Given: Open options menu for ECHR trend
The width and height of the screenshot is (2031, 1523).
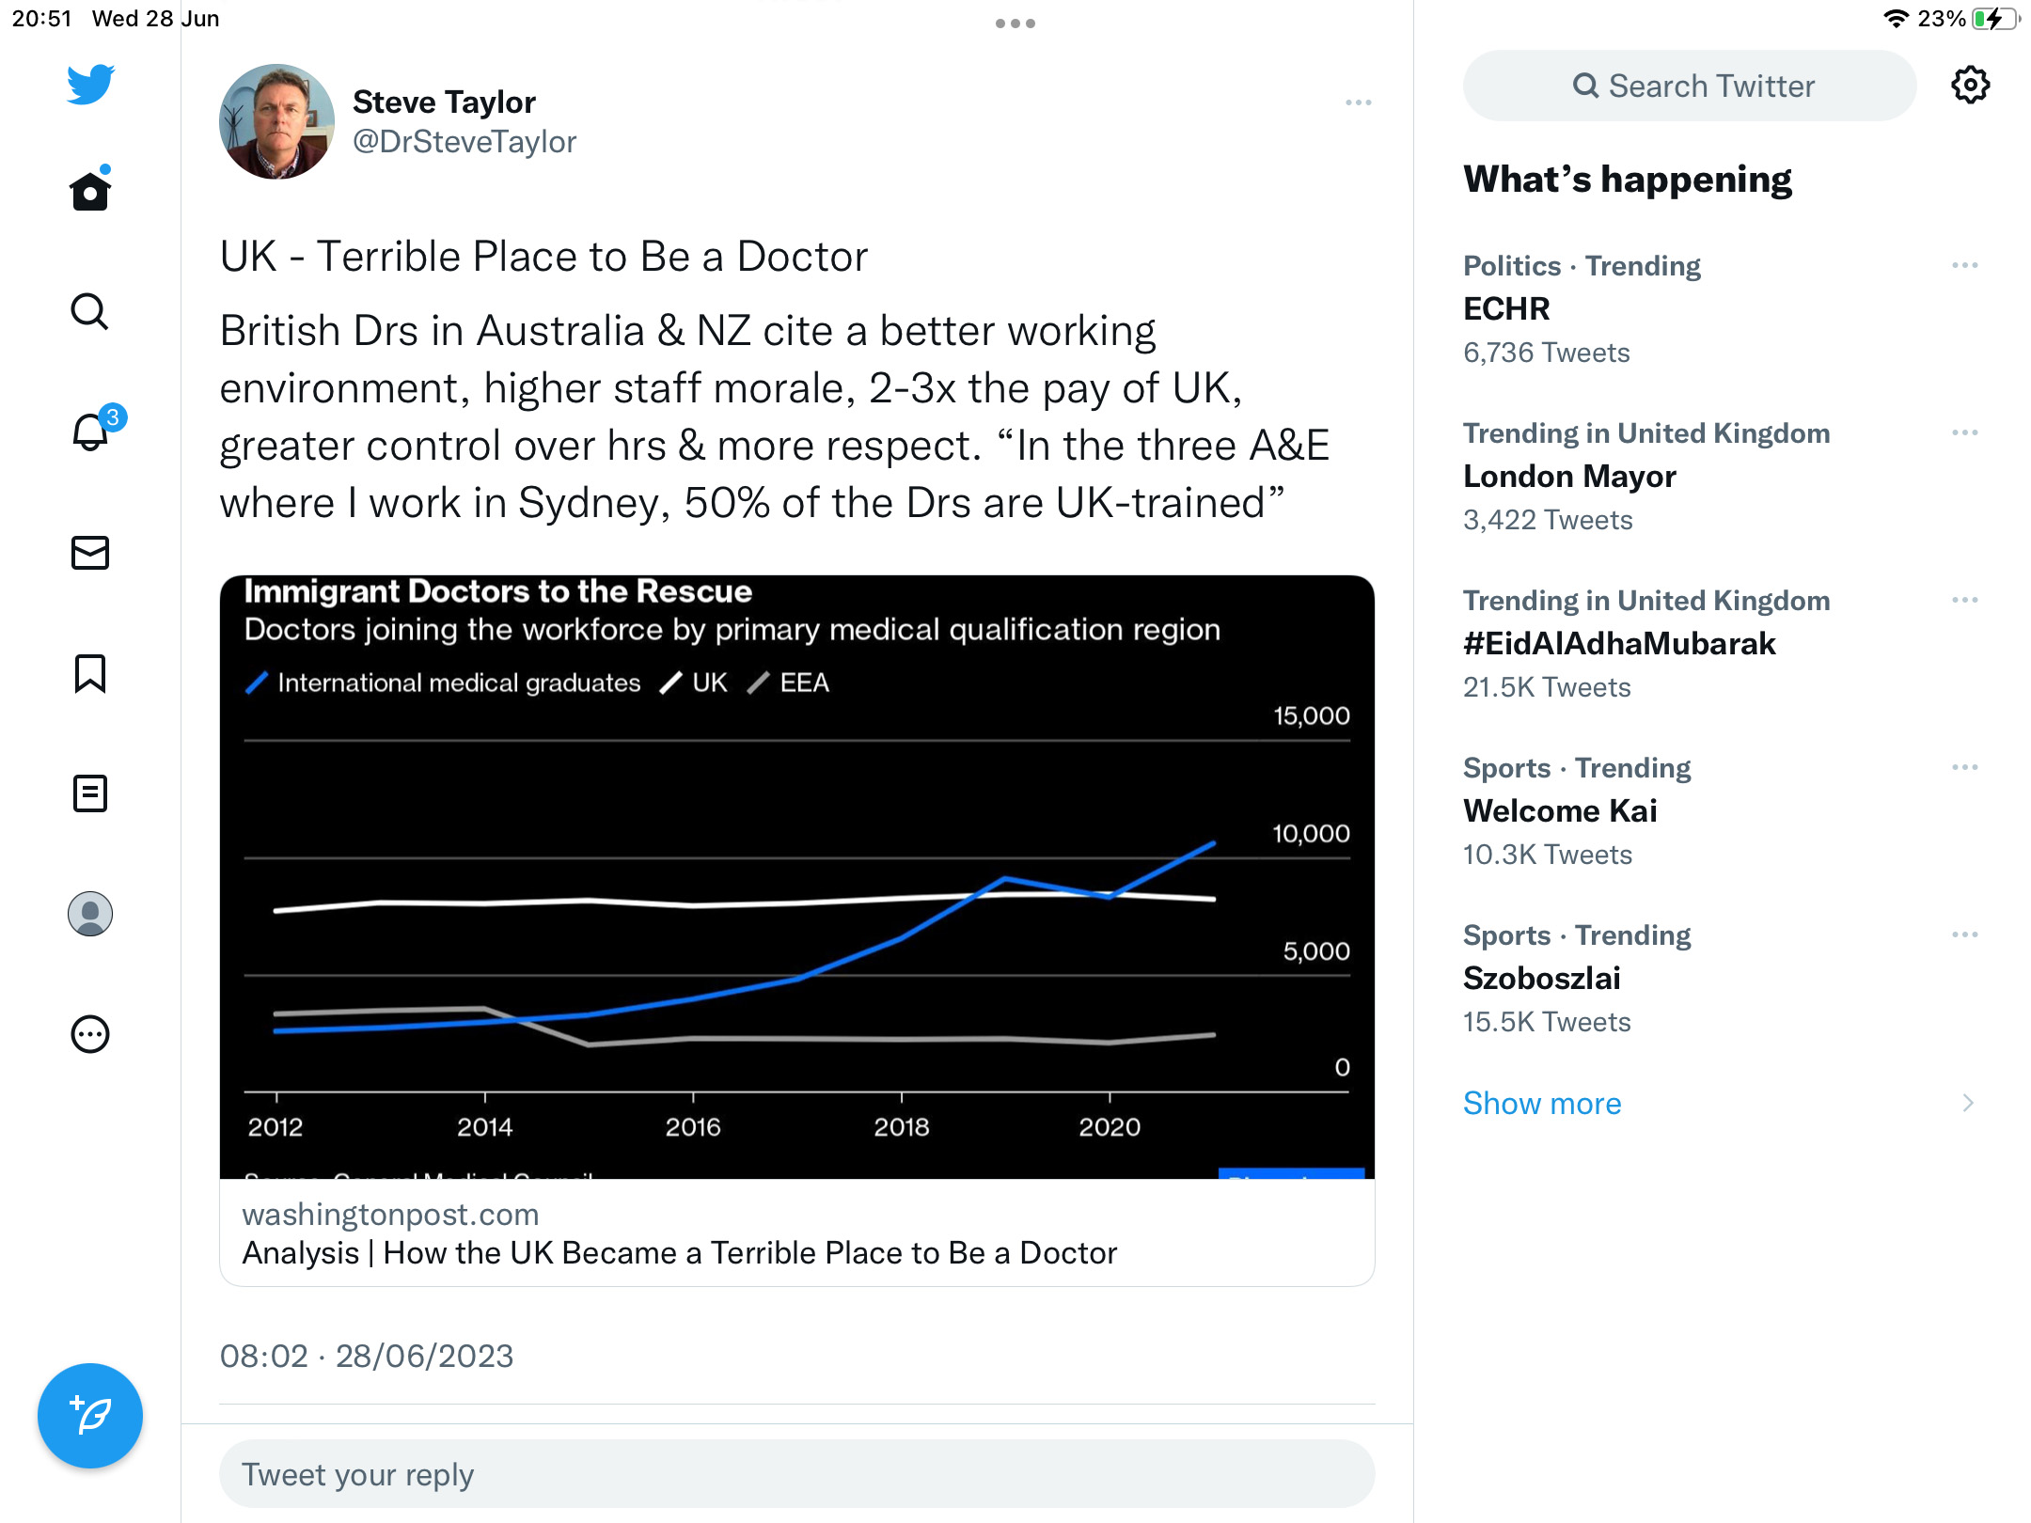Looking at the screenshot, I should 1964,266.
